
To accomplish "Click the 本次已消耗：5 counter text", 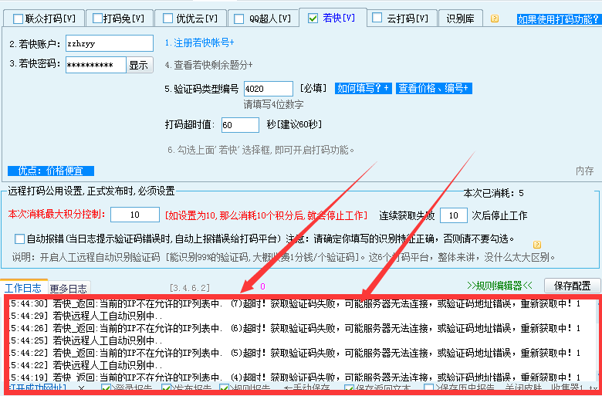I will pos(494,193).
